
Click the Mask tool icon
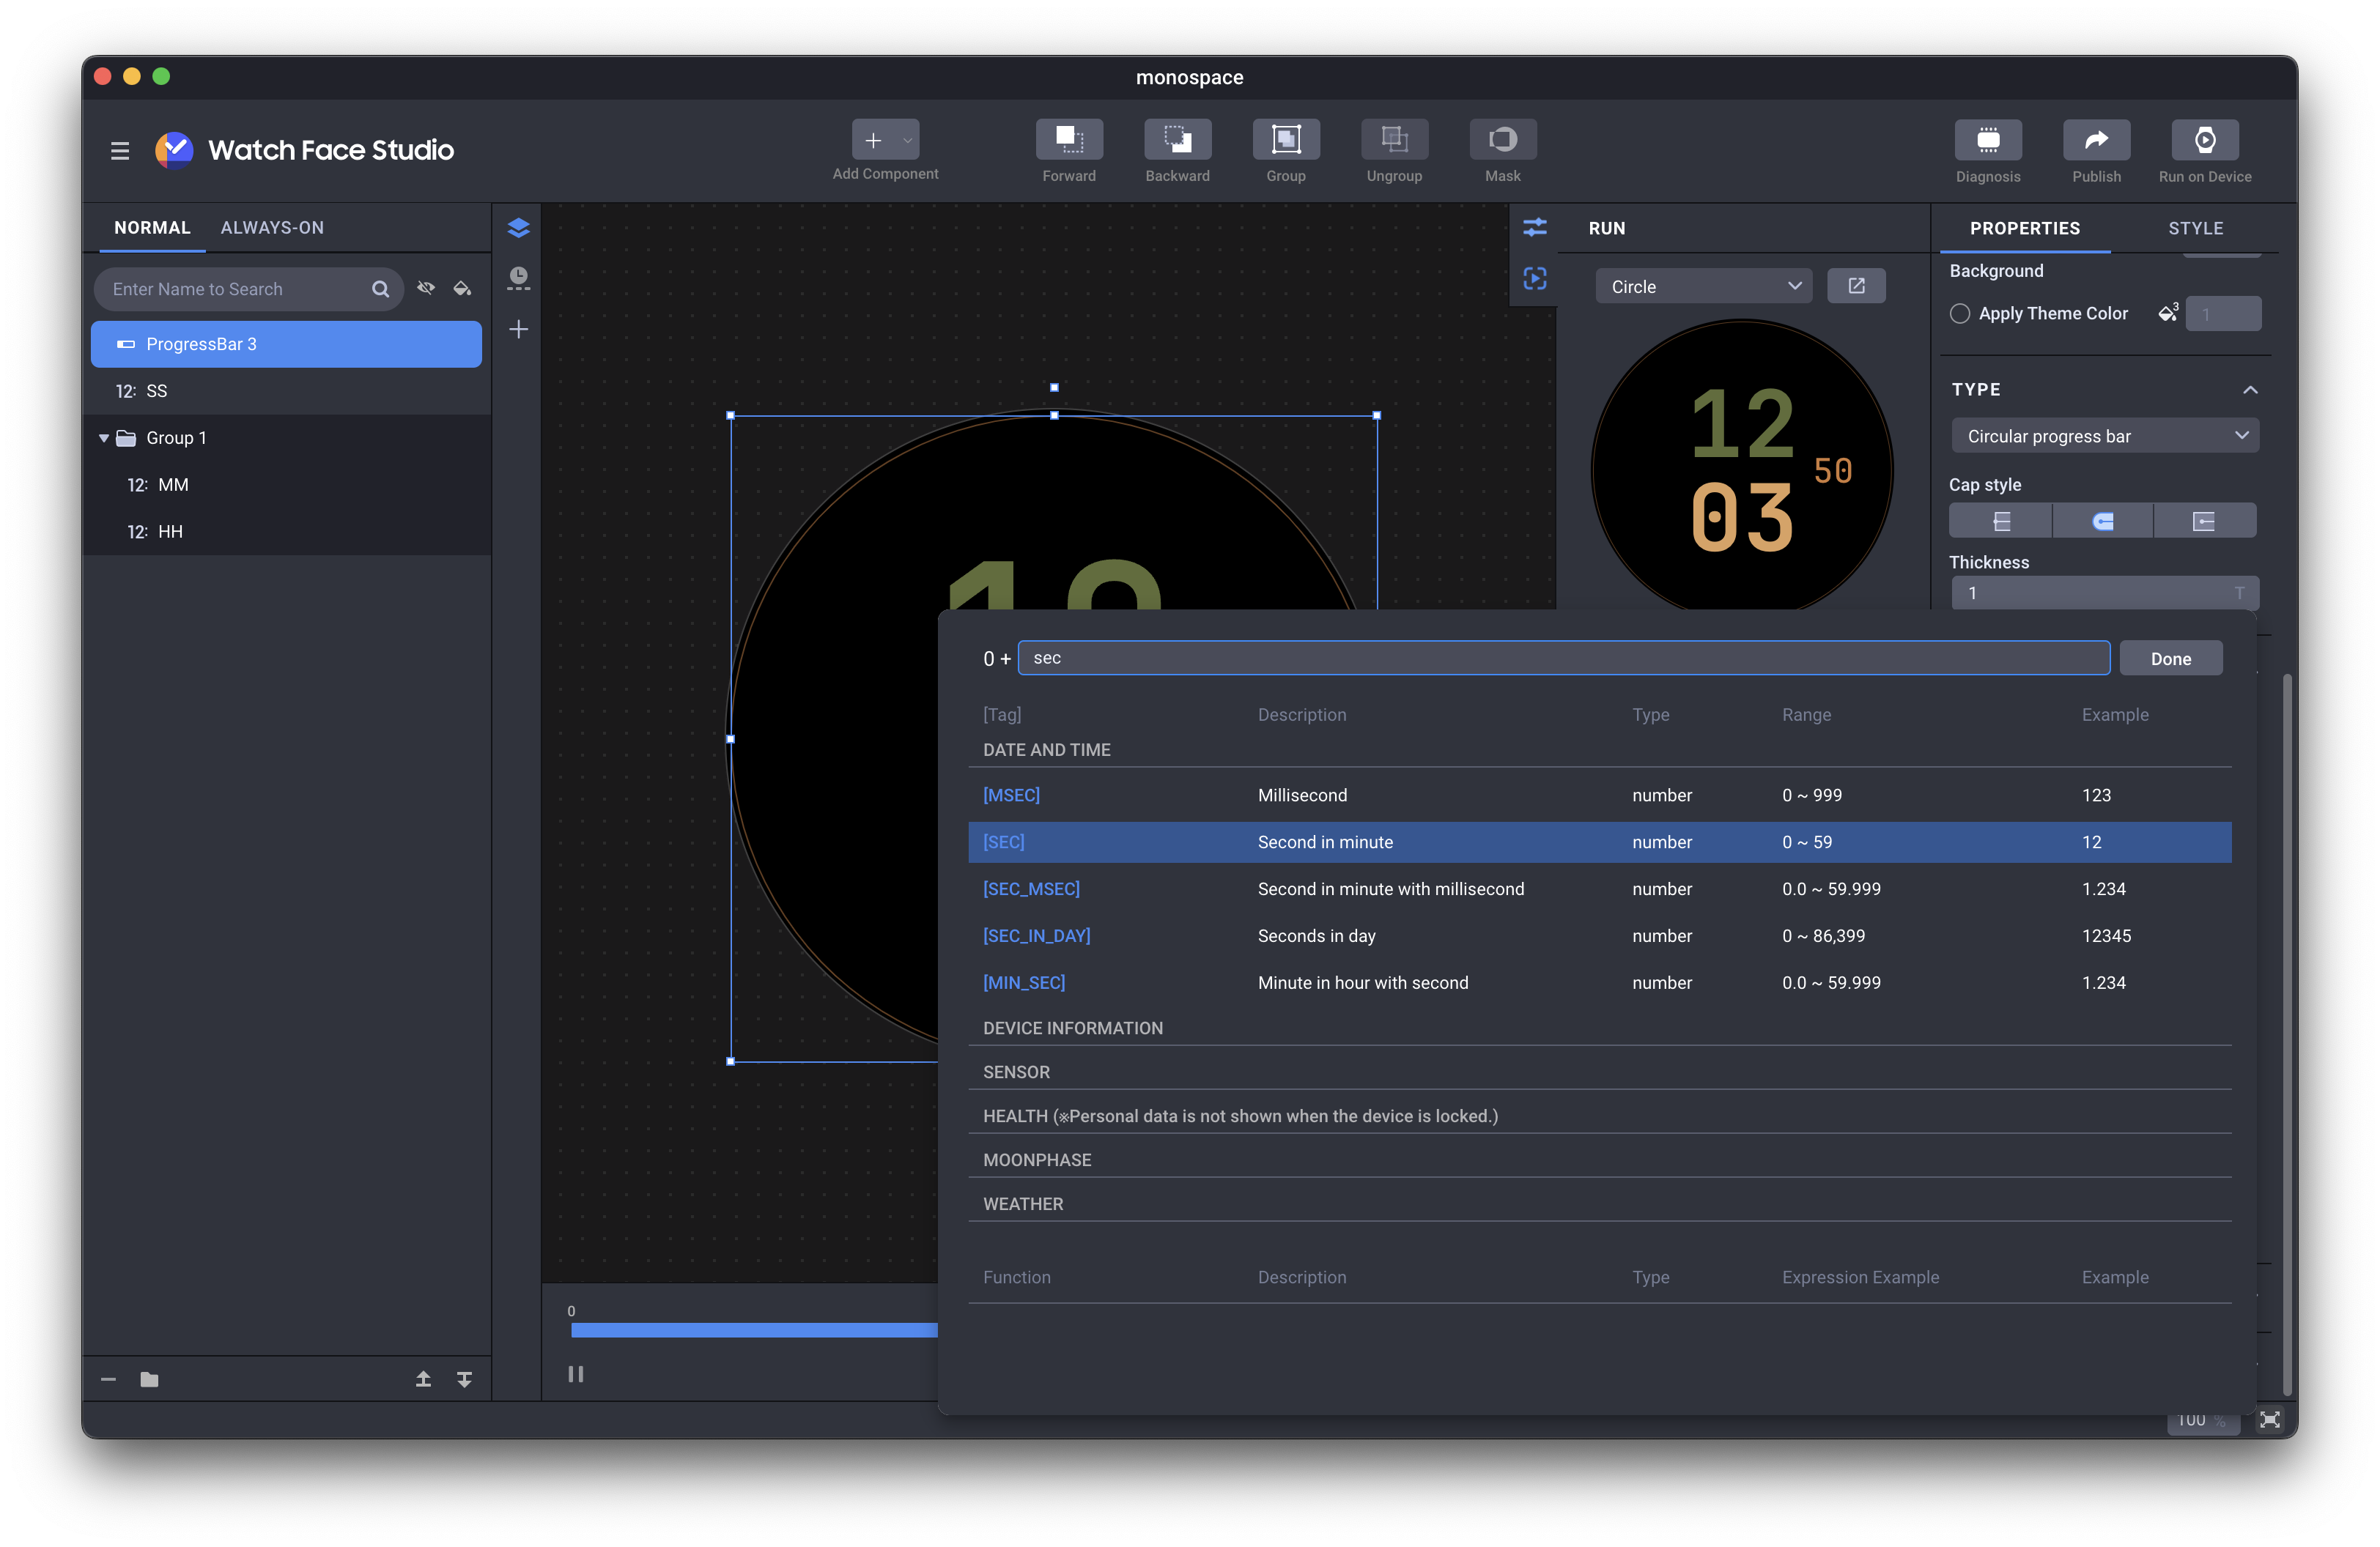pyautogui.click(x=1502, y=140)
